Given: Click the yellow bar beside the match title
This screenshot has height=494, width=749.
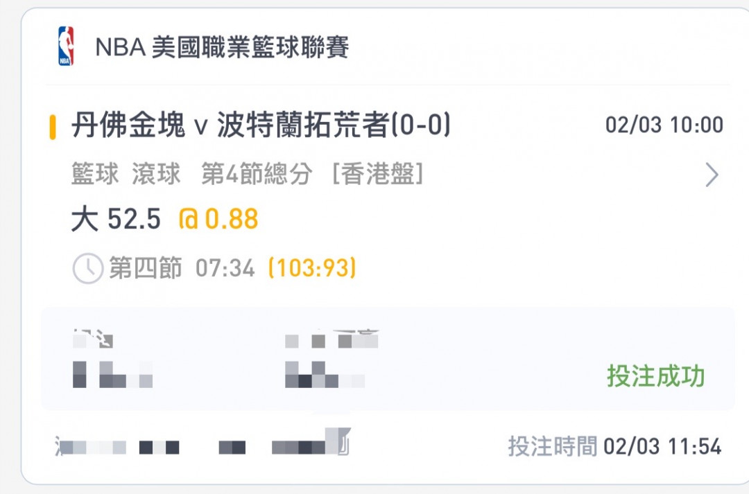Looking at the screenshot, I should 53,127.
